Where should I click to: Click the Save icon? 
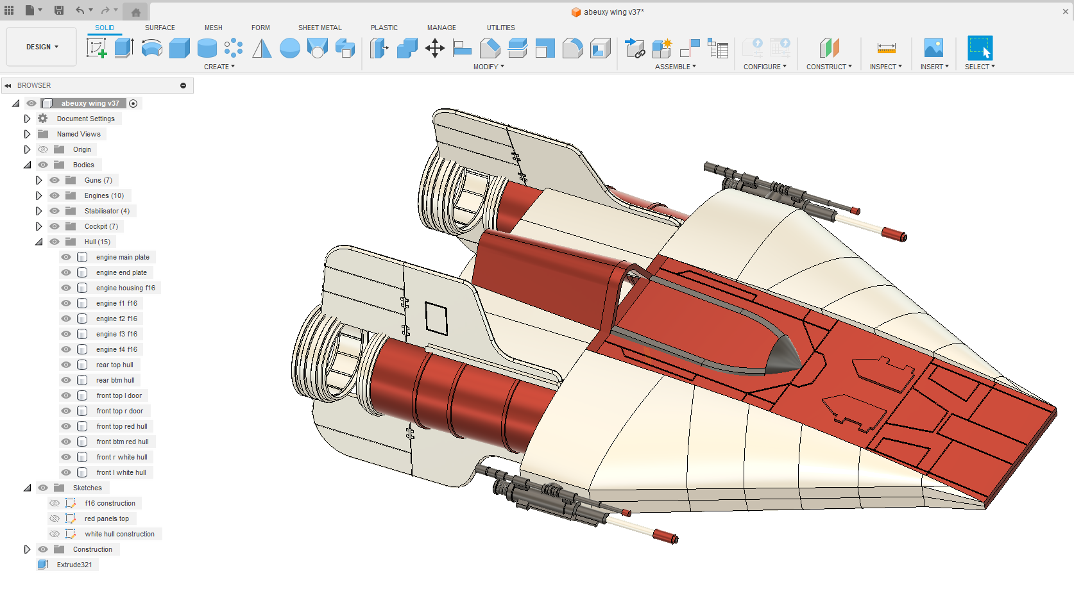click(59, 10)
